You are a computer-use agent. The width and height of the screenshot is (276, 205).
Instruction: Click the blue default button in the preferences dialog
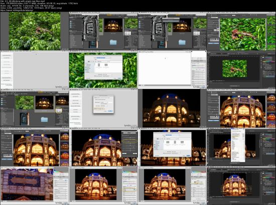point(110,111)
